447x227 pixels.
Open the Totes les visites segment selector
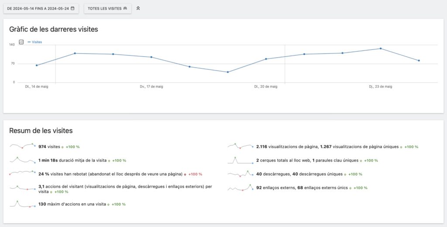(107, 8)
